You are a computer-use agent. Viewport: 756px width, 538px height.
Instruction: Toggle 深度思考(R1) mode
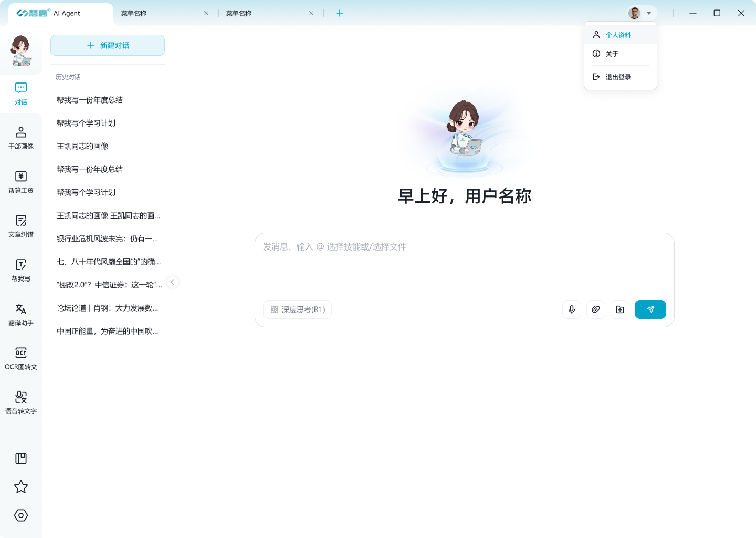coord(297,309)
